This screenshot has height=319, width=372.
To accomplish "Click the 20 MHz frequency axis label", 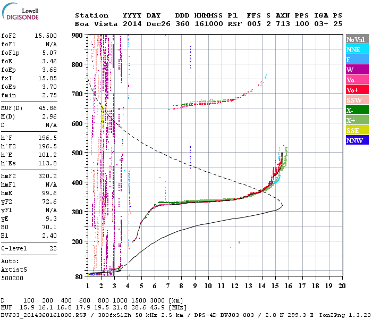I will 342,286.
